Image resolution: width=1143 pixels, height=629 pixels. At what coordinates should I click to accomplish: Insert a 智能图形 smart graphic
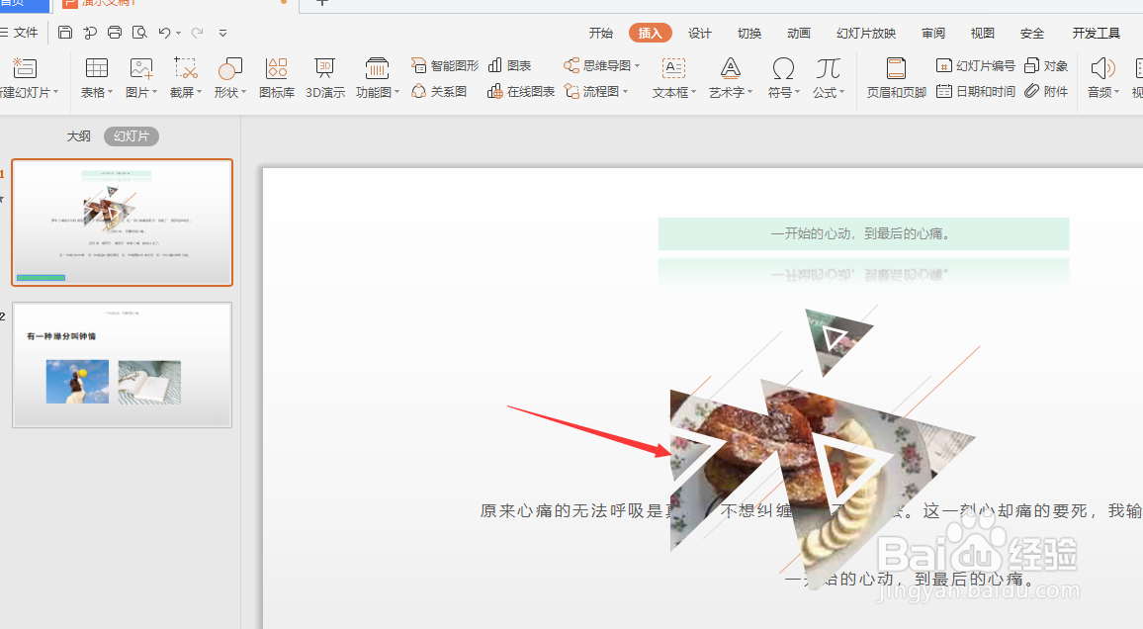[443, 64]
